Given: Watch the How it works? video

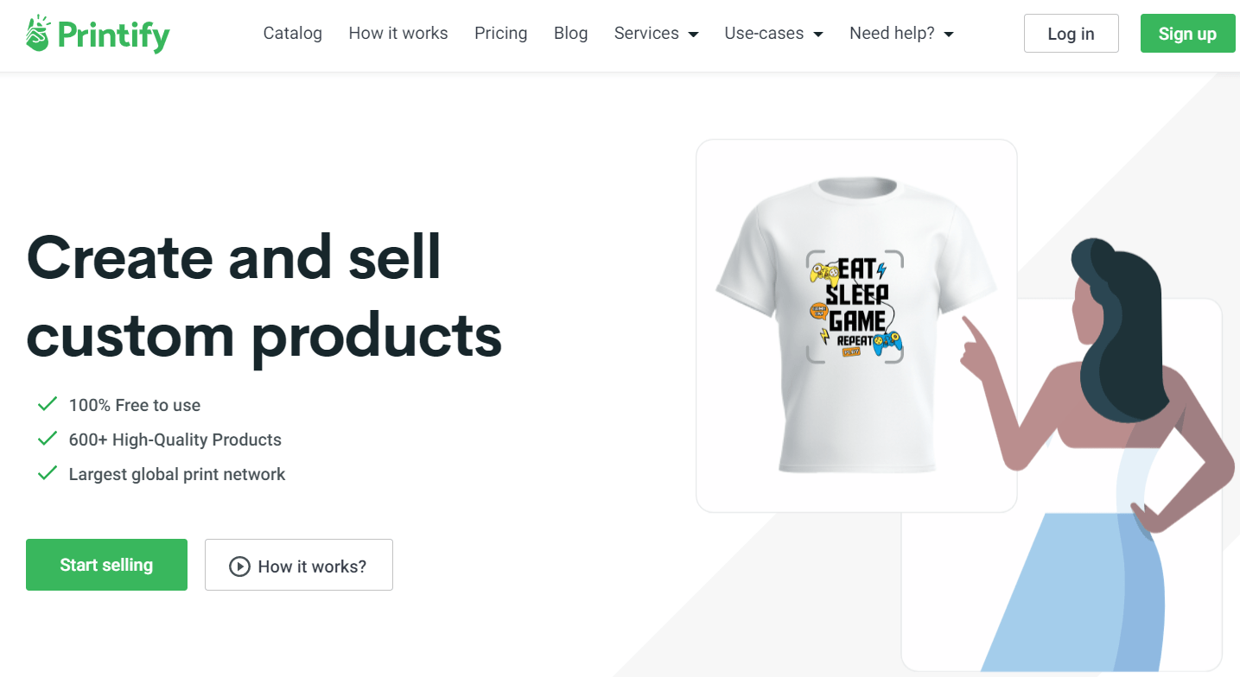Looking at the screenshot, I should pos(298,565).
